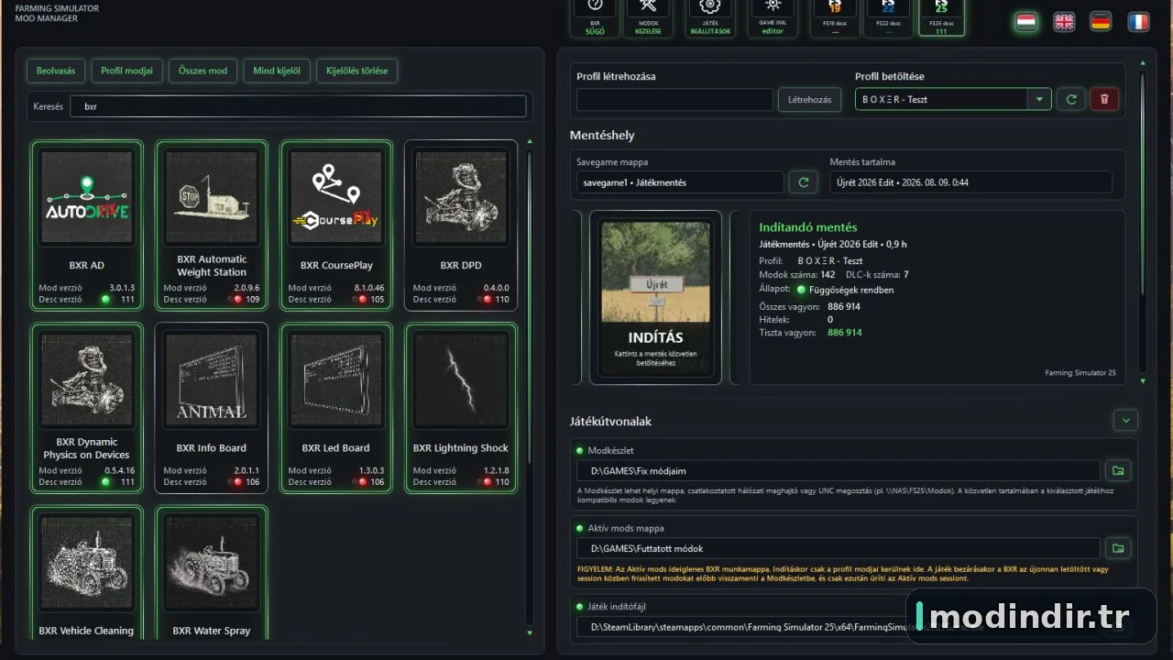The width and height of the screenshot is (1173, 660).
Task: Click the tractor image on BXR Vehicle Cleaning
Action: (87, 563)
